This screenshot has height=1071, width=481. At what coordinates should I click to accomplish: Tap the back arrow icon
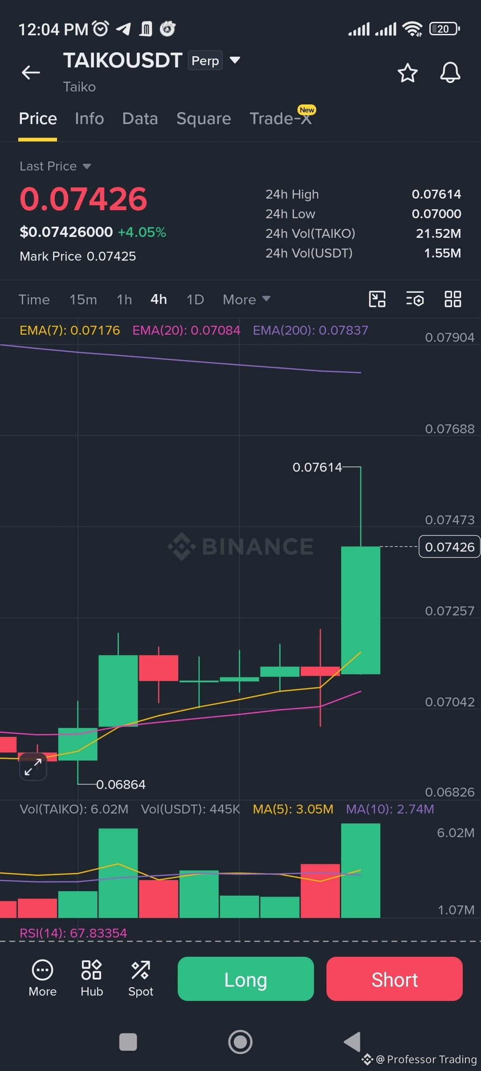31,72
